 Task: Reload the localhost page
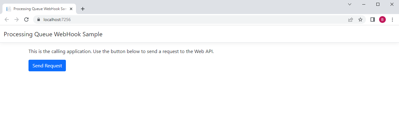click(x=26, y=20)
